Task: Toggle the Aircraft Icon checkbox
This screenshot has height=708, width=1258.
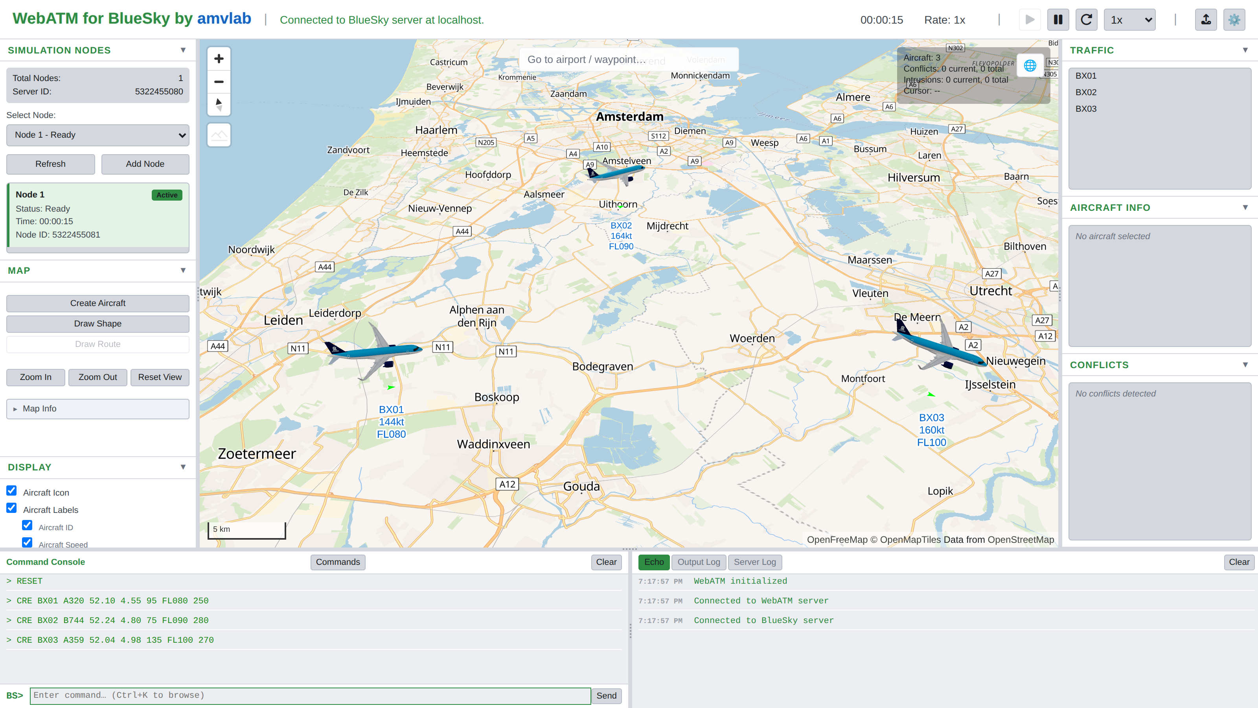Action: click(12, 490)
